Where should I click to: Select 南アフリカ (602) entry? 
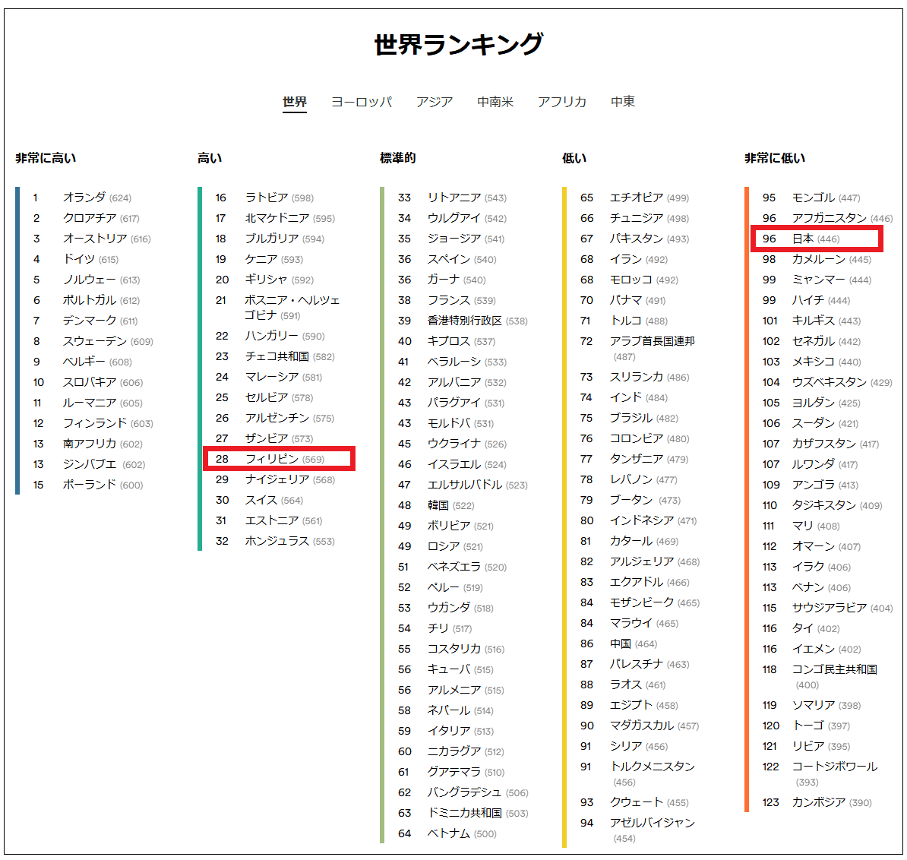point(103,444)
